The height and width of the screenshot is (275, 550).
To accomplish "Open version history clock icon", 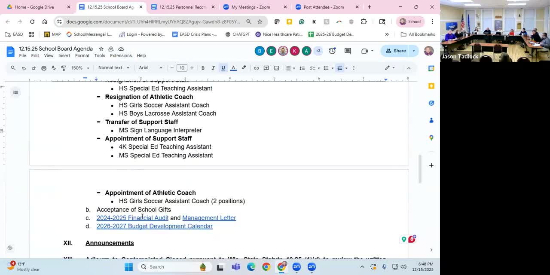I will point(332,51).
